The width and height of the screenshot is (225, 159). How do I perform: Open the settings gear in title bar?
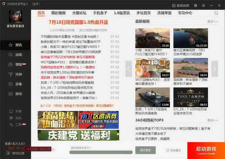(x=195, y=5)
